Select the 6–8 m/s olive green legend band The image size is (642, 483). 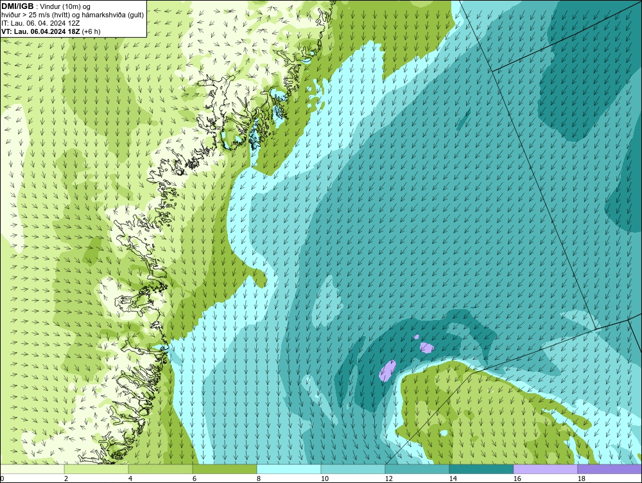pos(225,469)
